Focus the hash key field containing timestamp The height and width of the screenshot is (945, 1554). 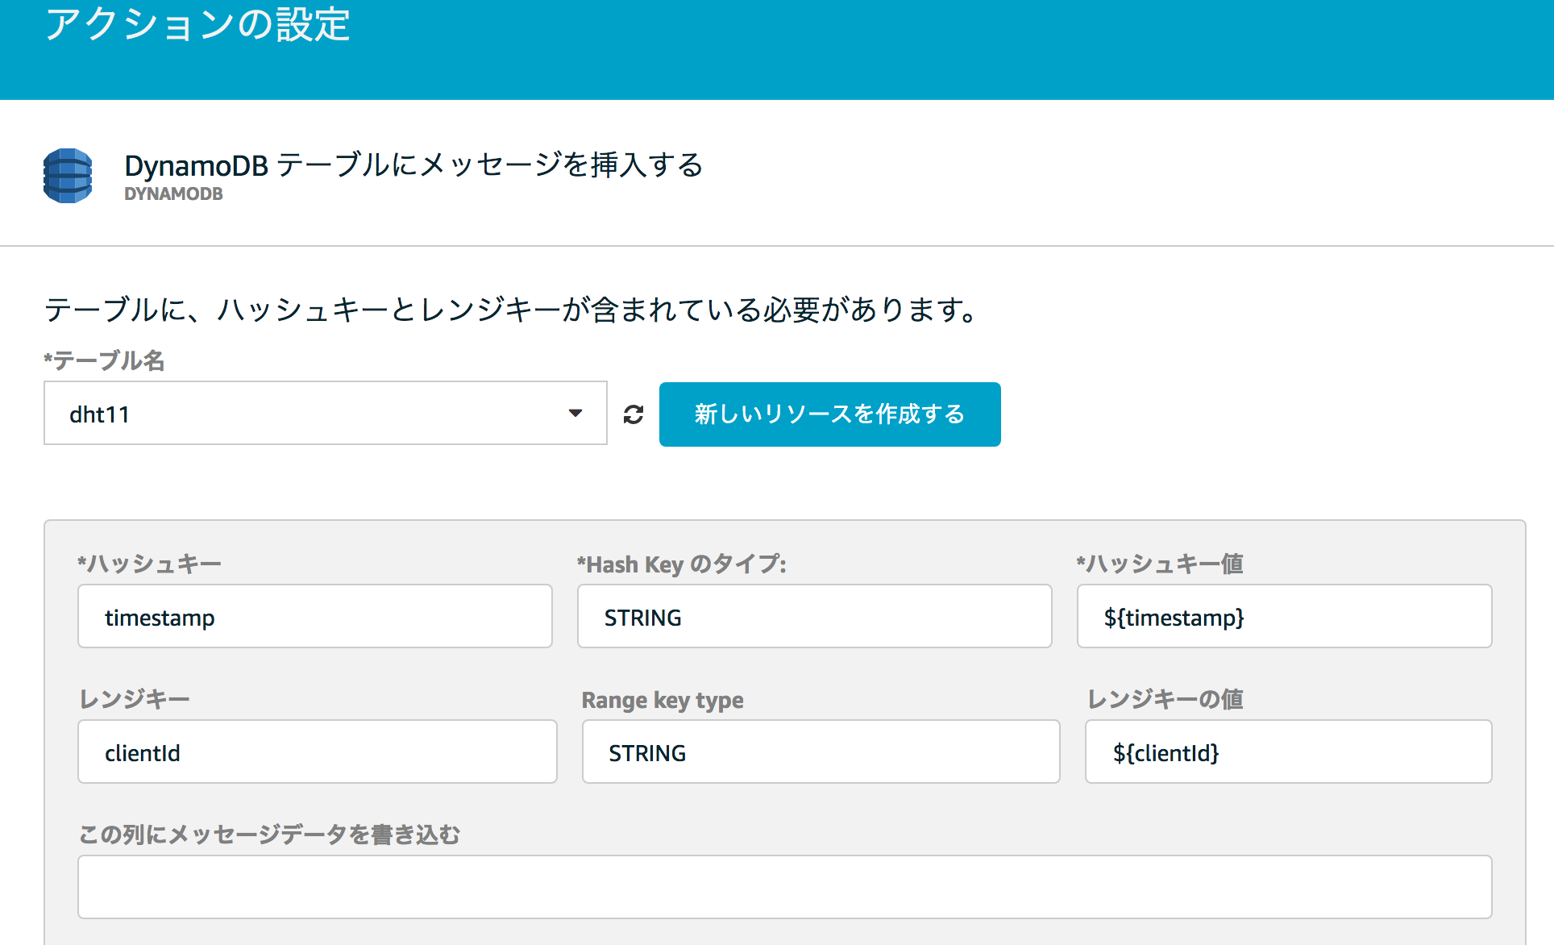[x=315, y=617]
